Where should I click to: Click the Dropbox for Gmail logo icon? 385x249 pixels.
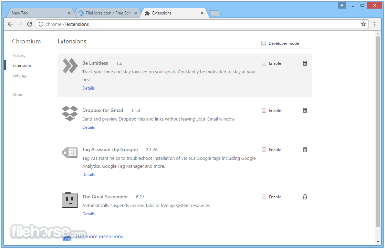[70, 113]
